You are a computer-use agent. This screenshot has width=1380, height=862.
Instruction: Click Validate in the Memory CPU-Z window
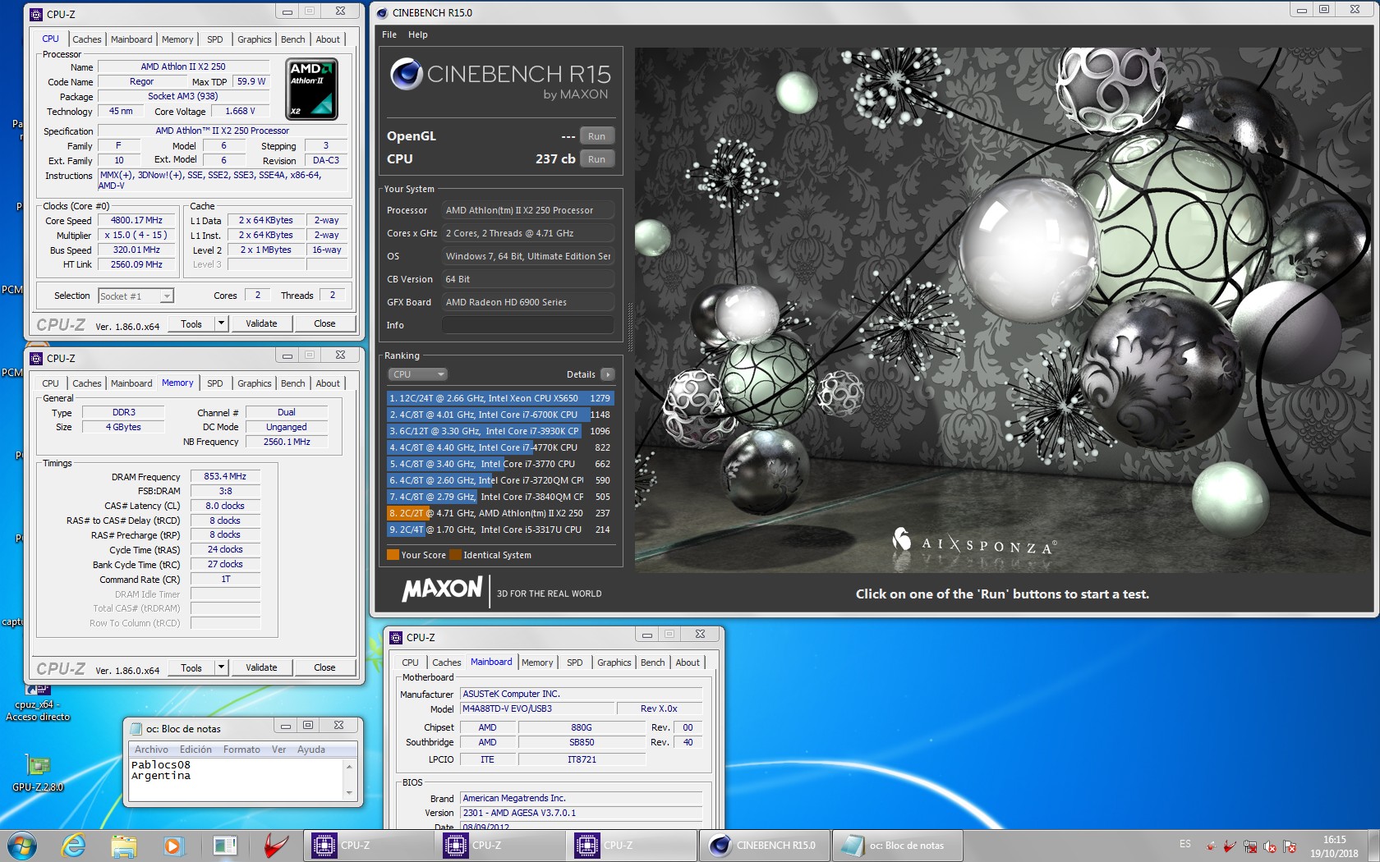[x=261, y=667]
